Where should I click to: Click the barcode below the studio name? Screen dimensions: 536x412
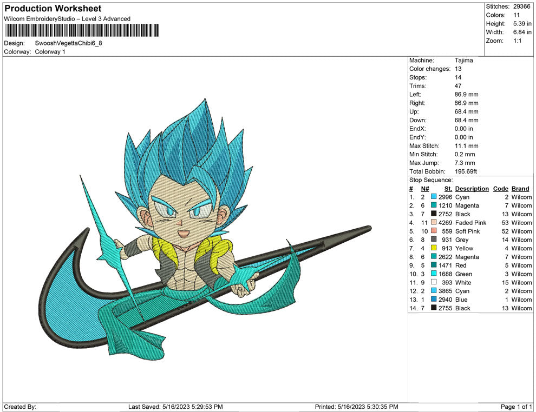[82, 30]
